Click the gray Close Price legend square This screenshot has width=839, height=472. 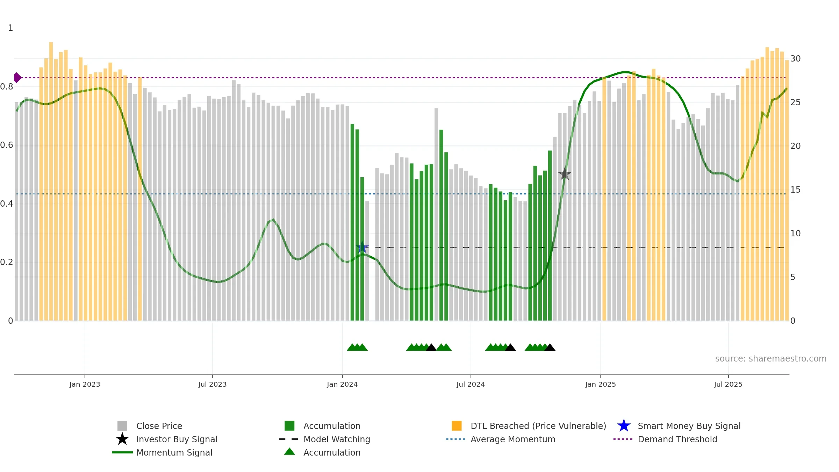(x=122, y=425)
